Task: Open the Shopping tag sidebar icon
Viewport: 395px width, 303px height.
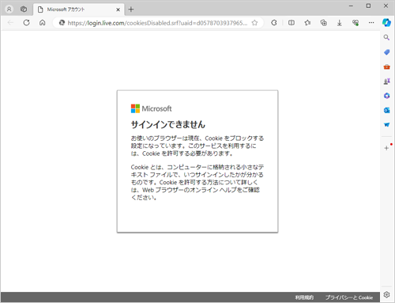Action: click(386, 52)
